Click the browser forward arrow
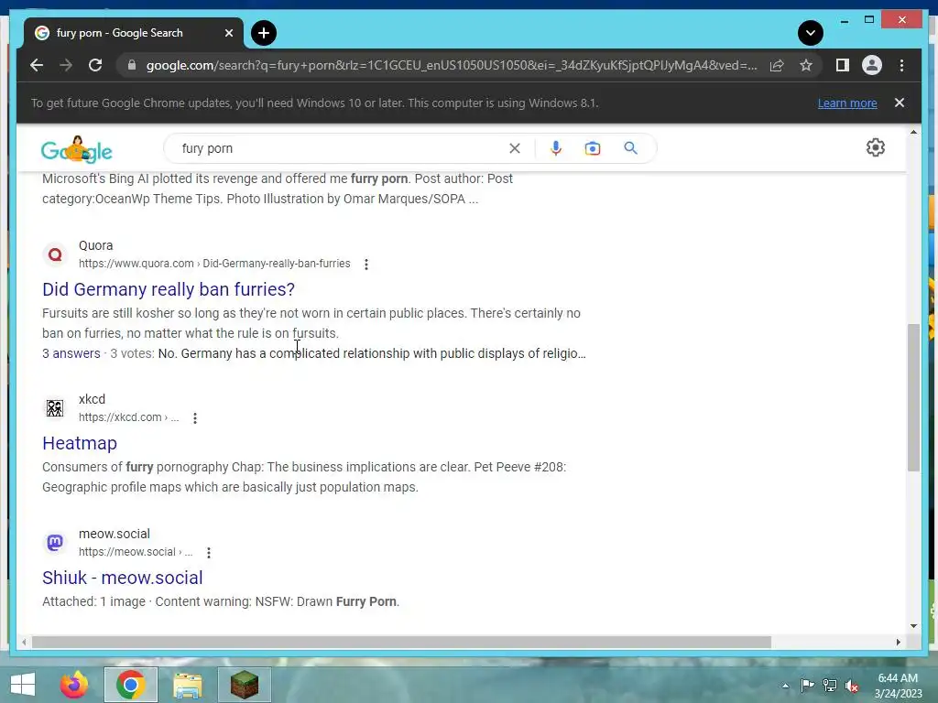 66,65
